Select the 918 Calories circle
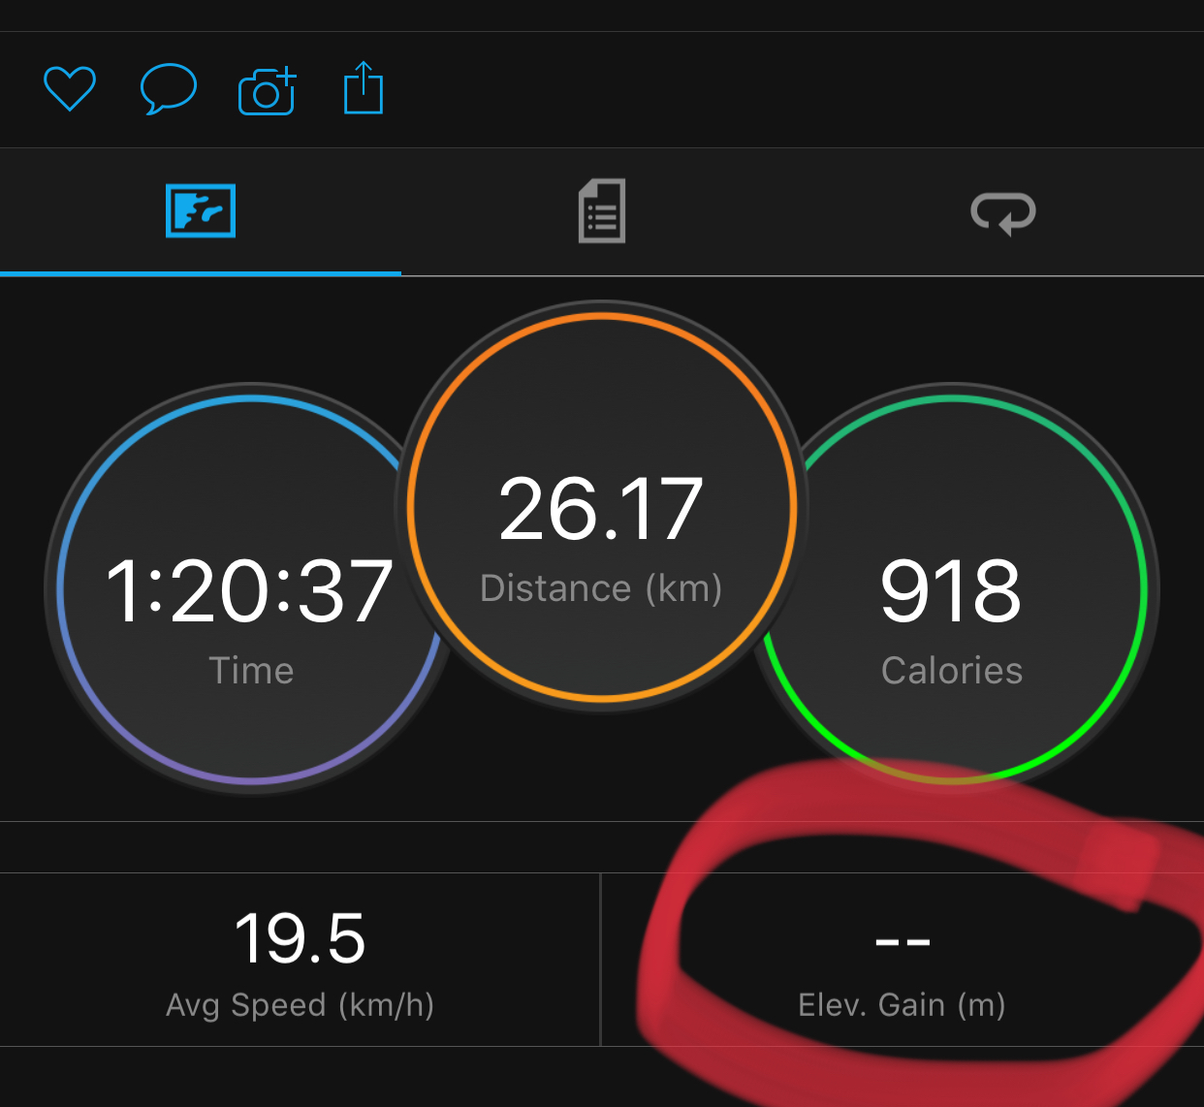The width and height of the screenshot is (1204, 1107). click(952, 588)
